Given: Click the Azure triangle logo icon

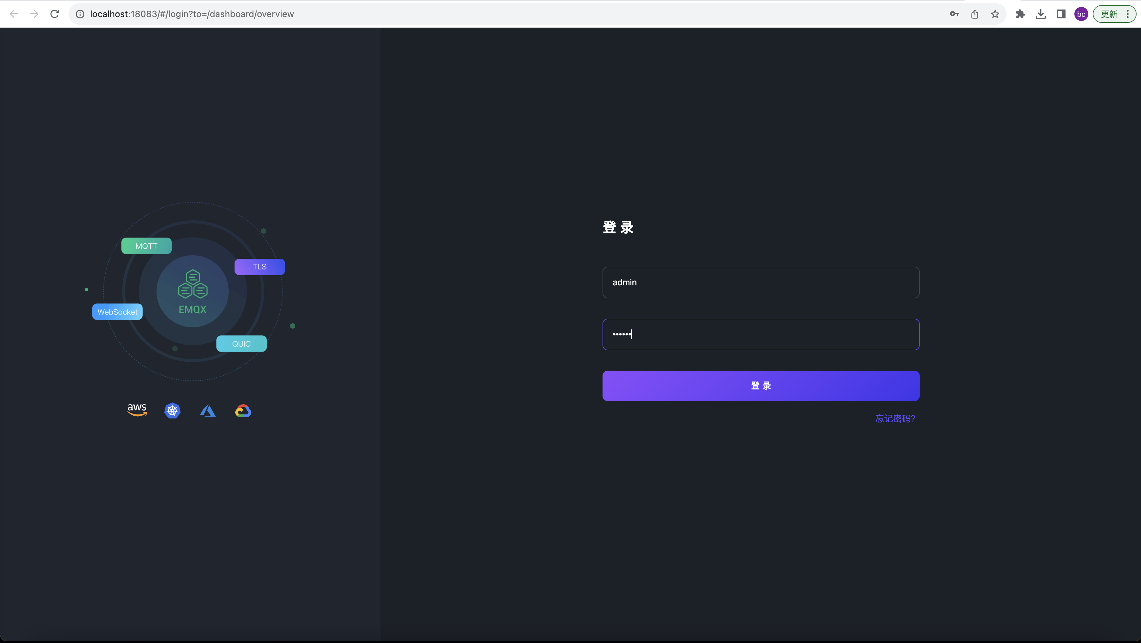Looking at the screenshot, I should [x=208, y=411].
